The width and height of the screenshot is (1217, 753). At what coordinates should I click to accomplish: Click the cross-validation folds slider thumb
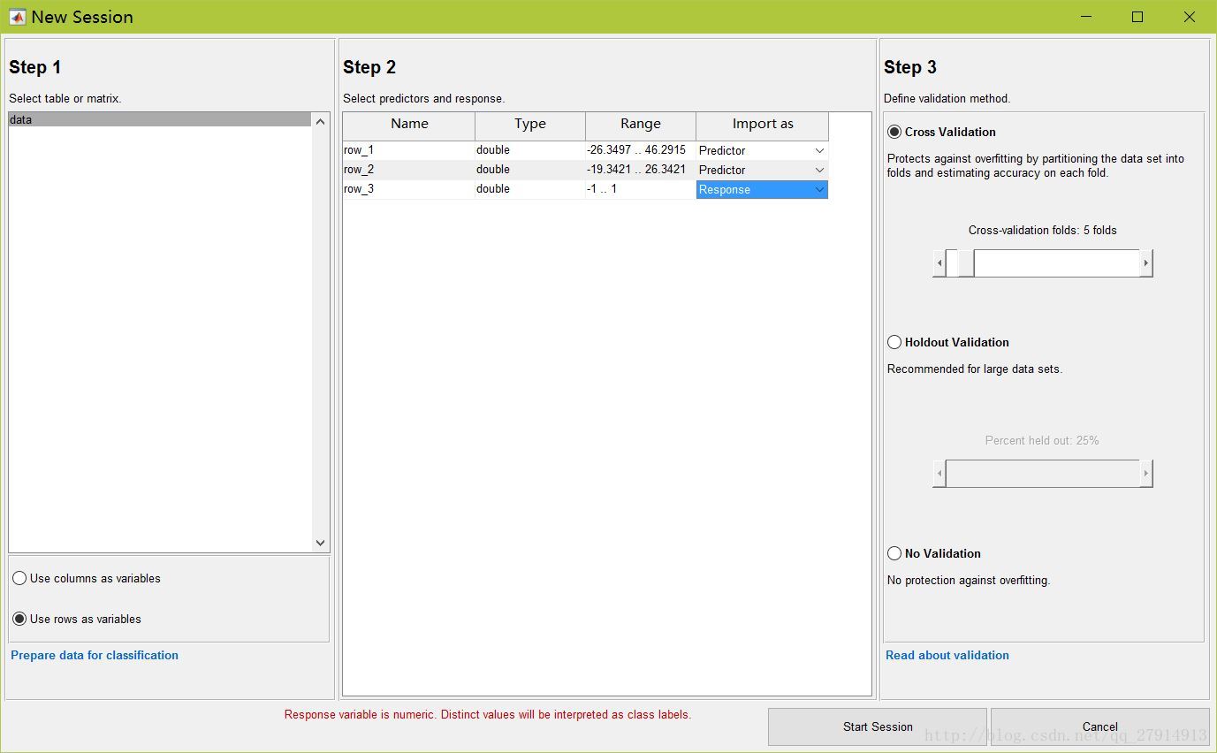[x=966, y=262]
